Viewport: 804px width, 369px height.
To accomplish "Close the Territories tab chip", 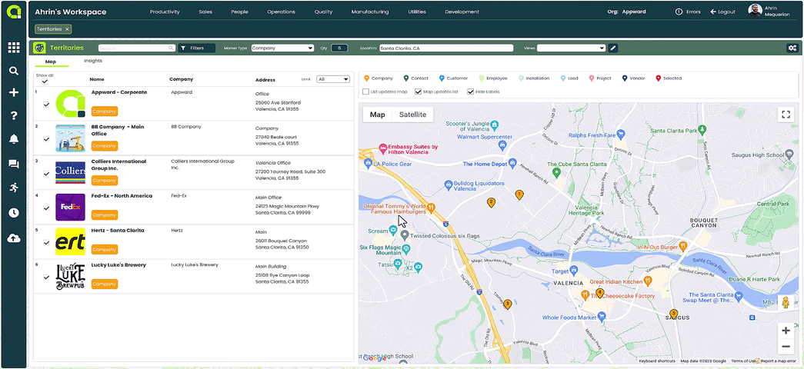I will pos(67,29).
